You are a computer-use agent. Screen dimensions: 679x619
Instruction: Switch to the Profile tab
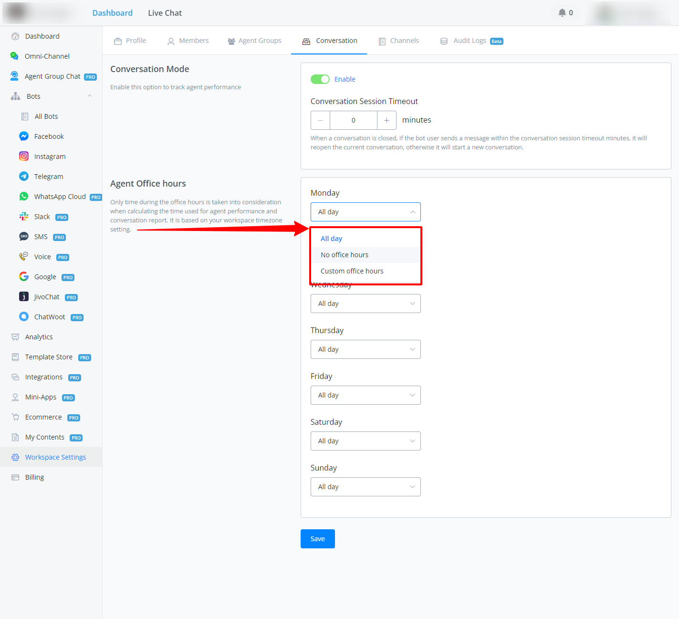(130, 41)
